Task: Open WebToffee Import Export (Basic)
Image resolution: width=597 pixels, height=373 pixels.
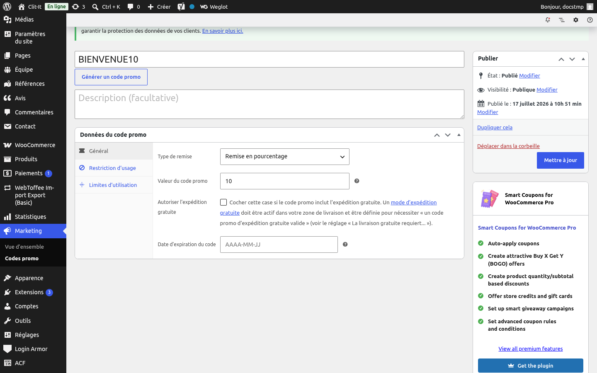Action: pos(33,195)
